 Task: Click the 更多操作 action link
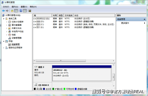point(125,23)
